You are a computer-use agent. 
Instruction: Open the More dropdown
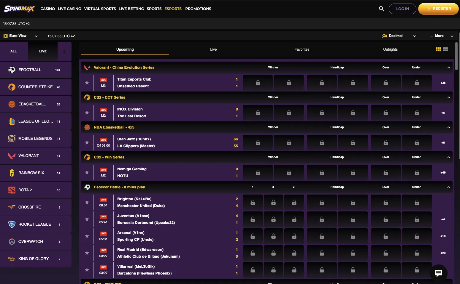pyautogui.click(x=442, y=36)
